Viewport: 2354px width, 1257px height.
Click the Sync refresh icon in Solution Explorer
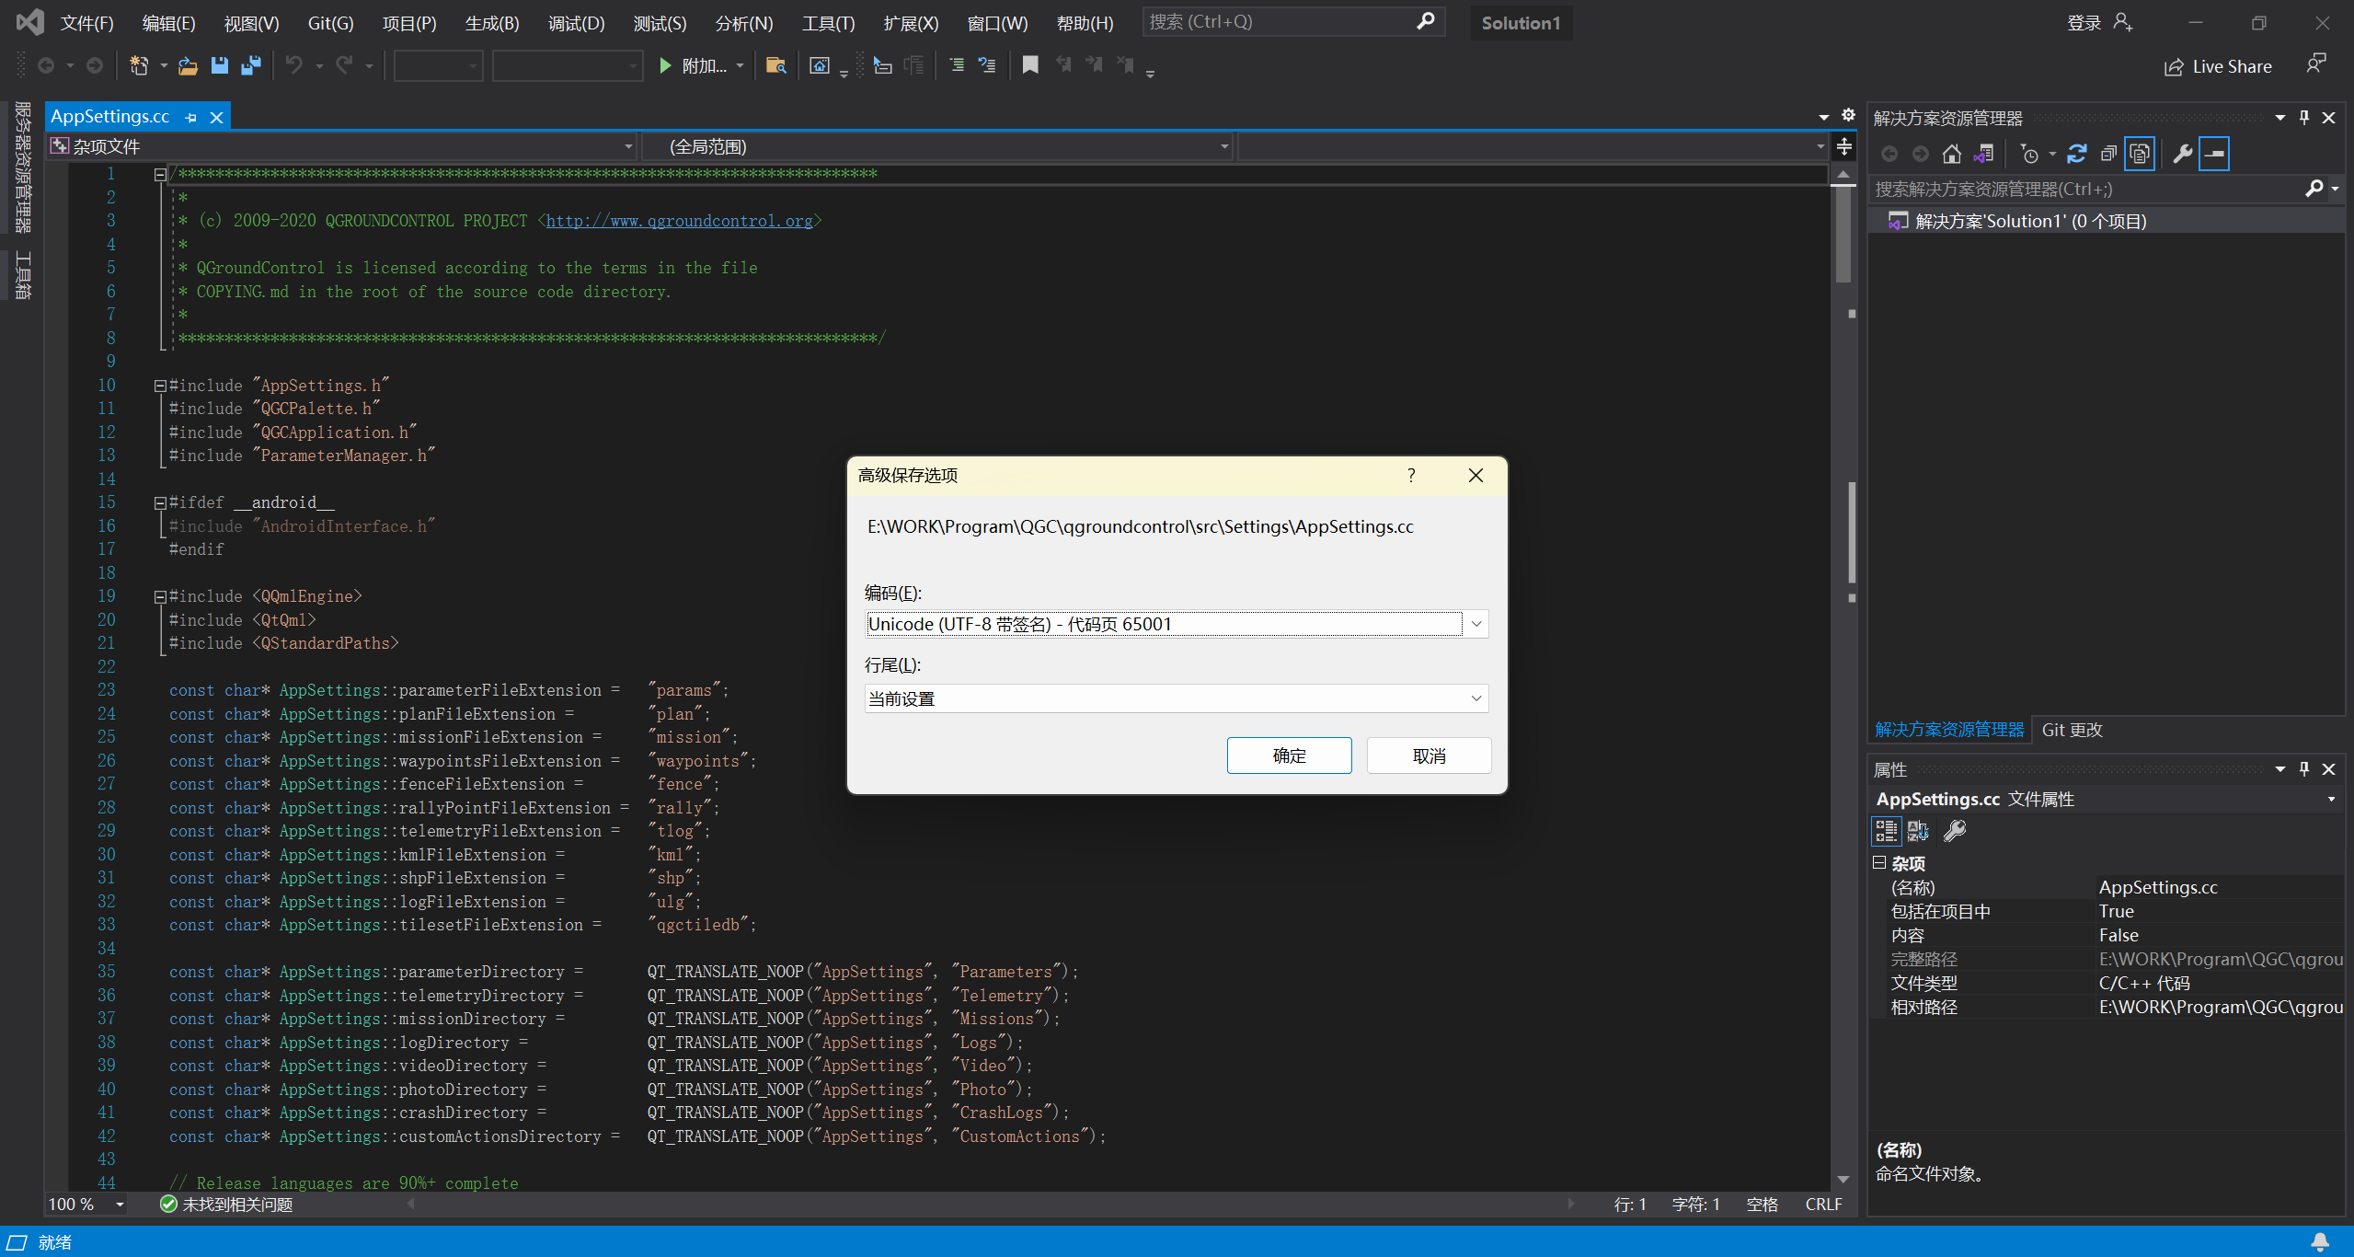coord(2076,154)
